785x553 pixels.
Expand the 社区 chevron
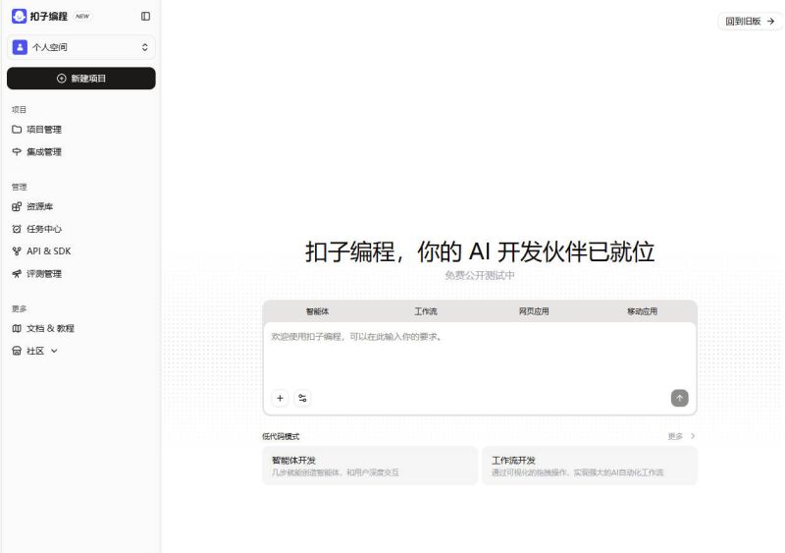pos(54,351)
